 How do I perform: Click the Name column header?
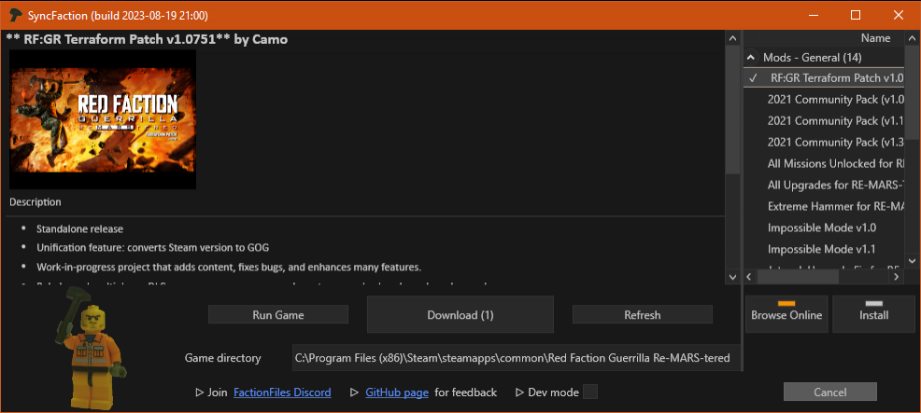[874, 38]
